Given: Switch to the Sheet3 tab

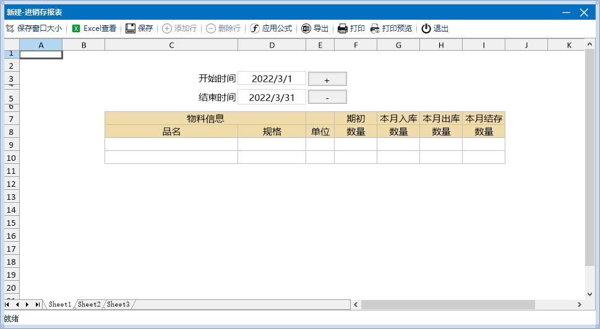Looking at the screenshot, I should [x=118, y=304].
